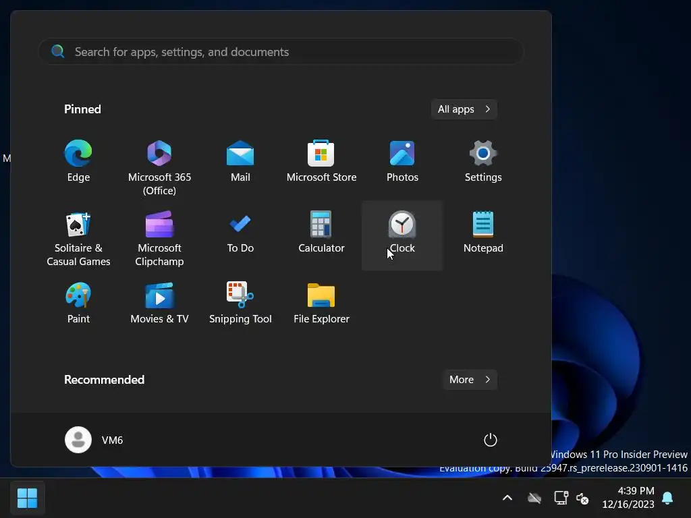Start Solitaire & Casual Games
The width and height of the screenshot is (691, 518).
pos(78,238)
